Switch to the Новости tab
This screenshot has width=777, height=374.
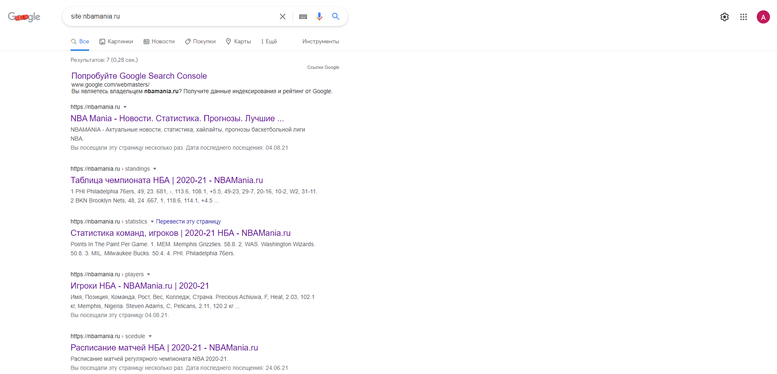pos(159,42)
